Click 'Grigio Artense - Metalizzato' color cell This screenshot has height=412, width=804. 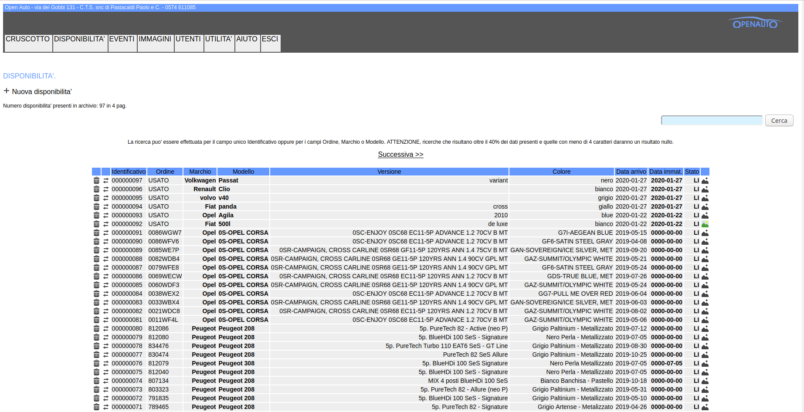[x=575, y=407]
